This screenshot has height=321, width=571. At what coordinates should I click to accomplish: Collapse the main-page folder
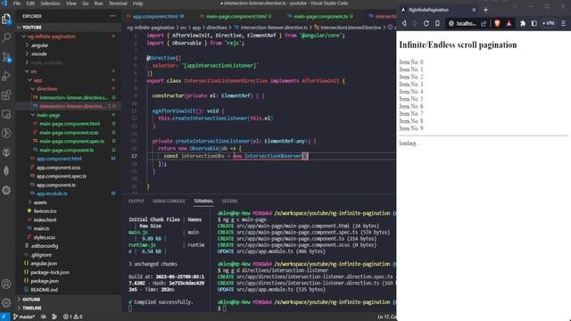pos(48,115)
